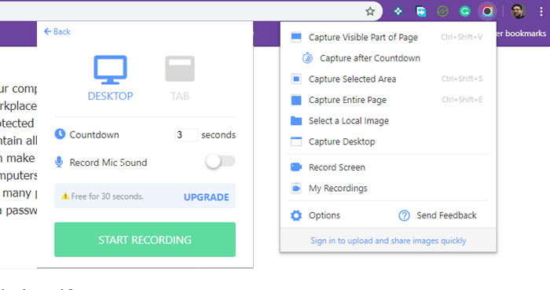Viewport: 550px width, 290px height.
Task: Click the stopwatch icon for Capture after Countdown
Action: [x=308, y=58]
